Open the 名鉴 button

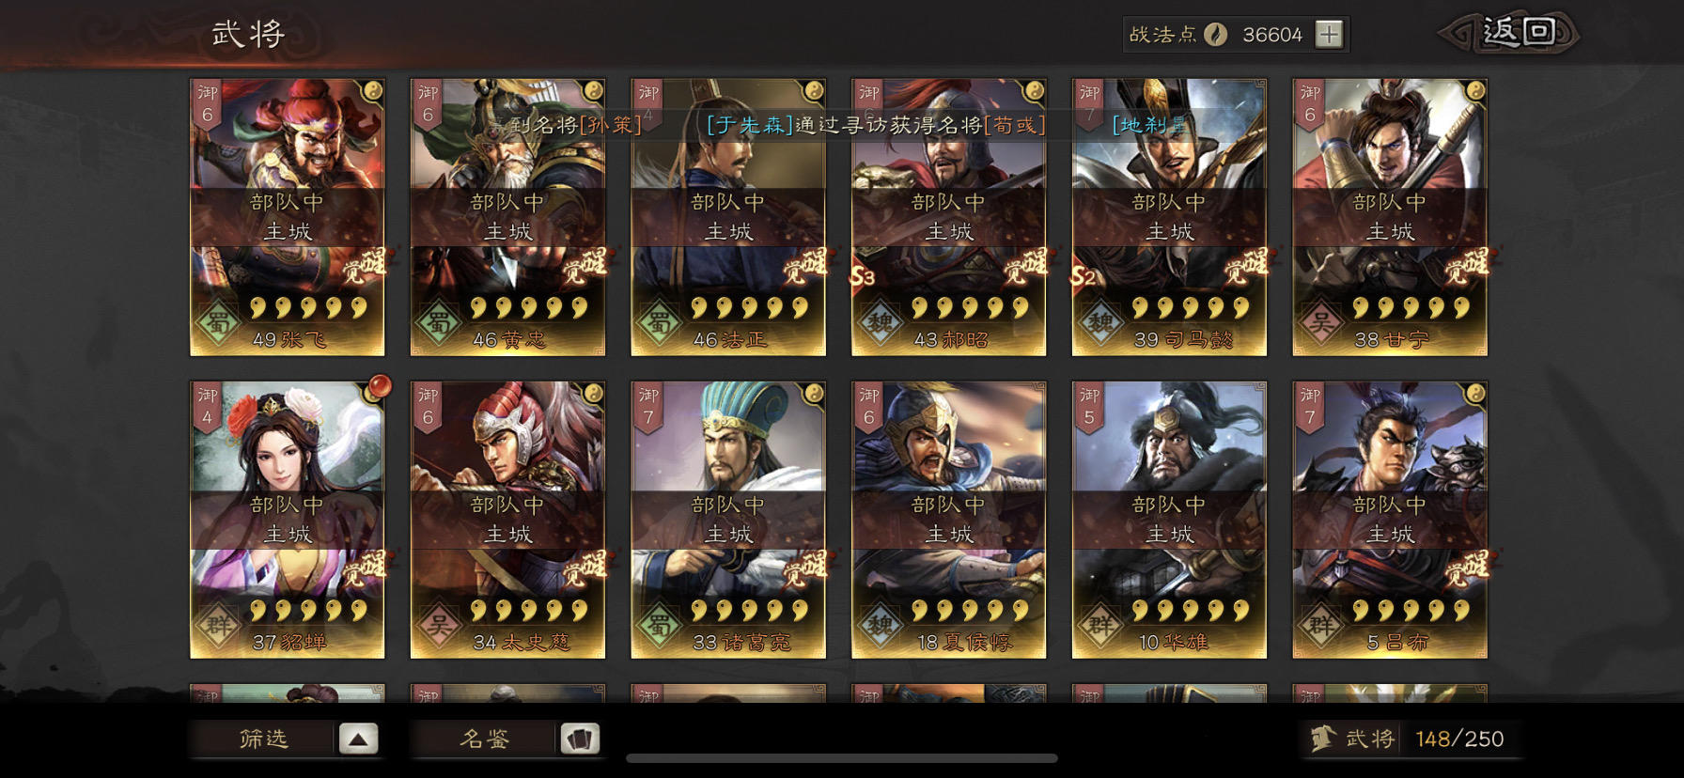tap(485, 739)
